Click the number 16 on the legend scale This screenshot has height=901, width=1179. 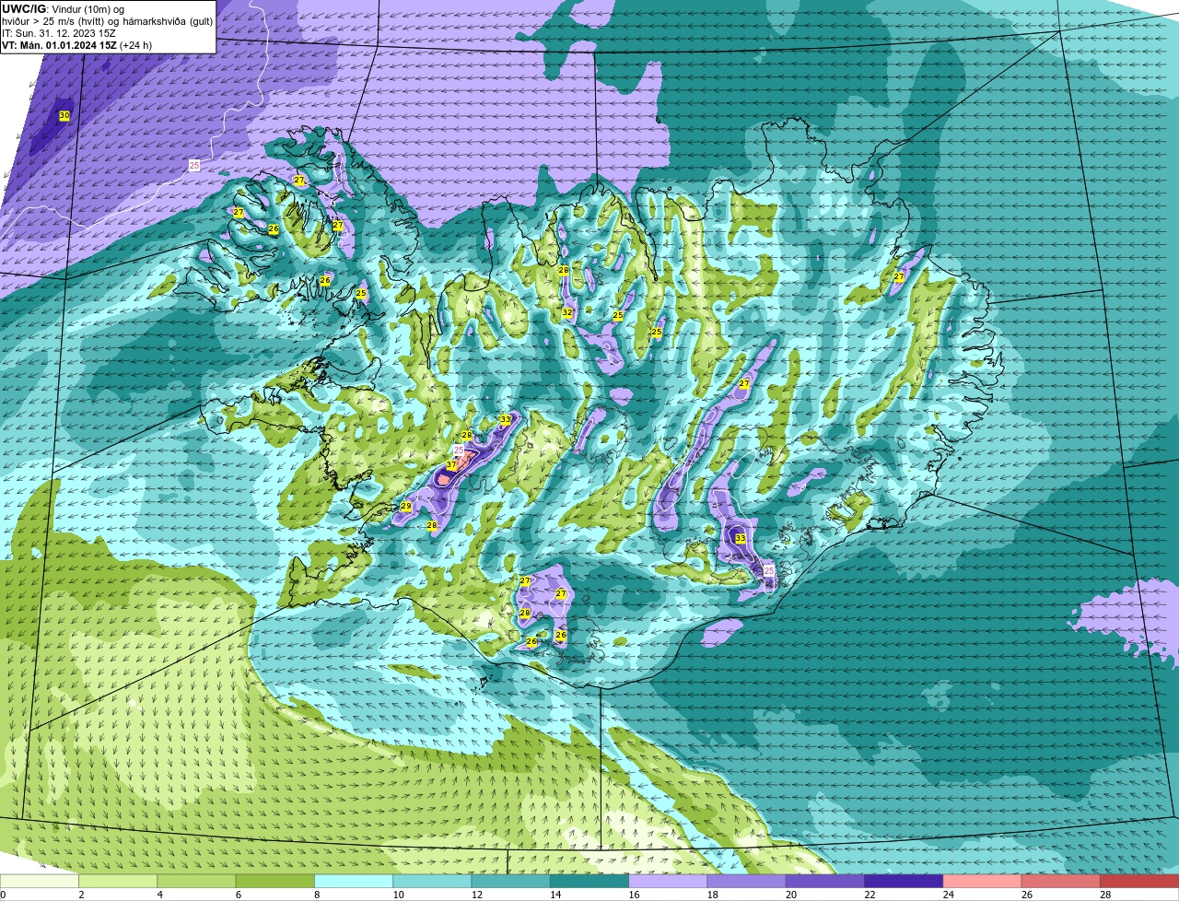pos(634,895)
